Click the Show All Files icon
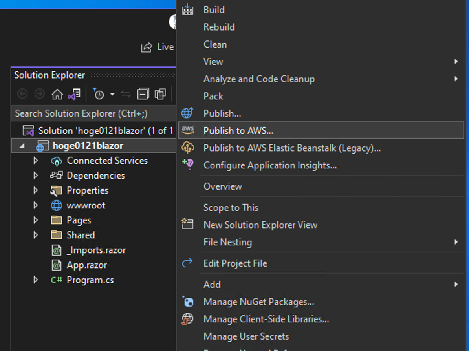Screen dimensions: 469x351 point(160,94)
